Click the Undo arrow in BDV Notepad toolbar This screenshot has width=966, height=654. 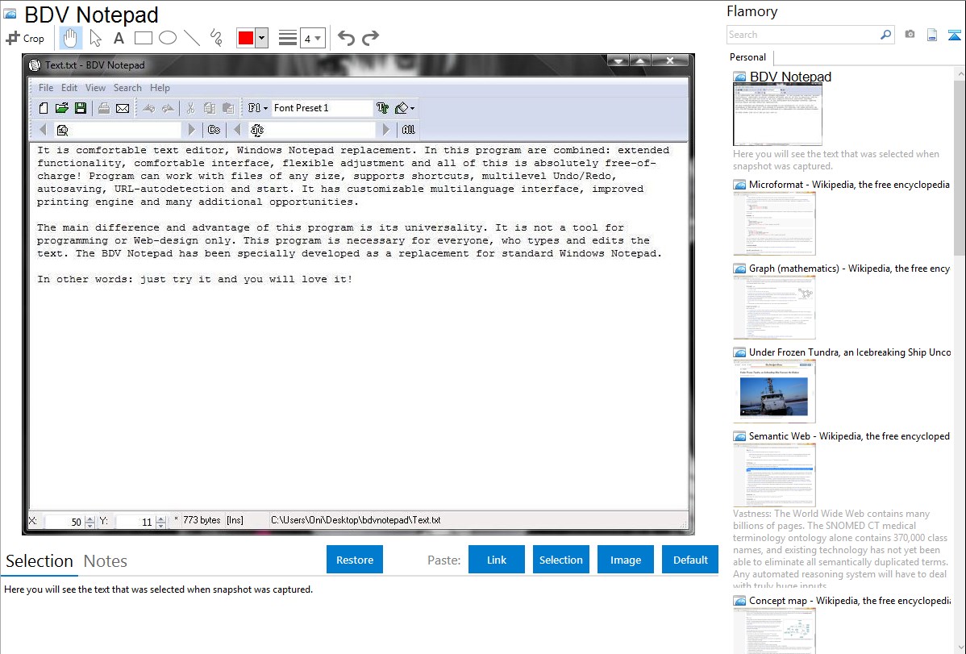pos(148,109)
